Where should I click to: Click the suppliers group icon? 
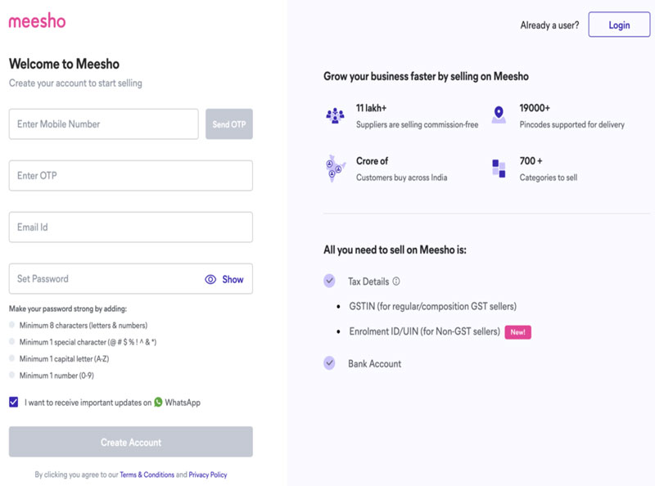click(335, 115)
